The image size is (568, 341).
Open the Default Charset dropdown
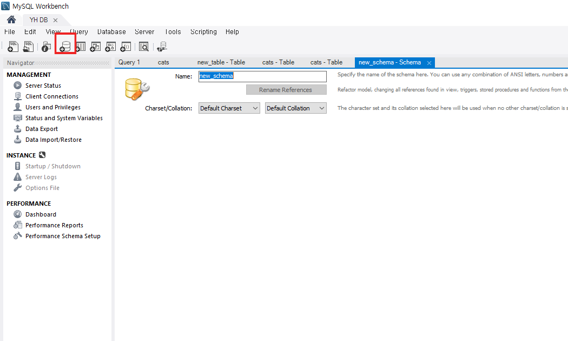click(229, 108)
